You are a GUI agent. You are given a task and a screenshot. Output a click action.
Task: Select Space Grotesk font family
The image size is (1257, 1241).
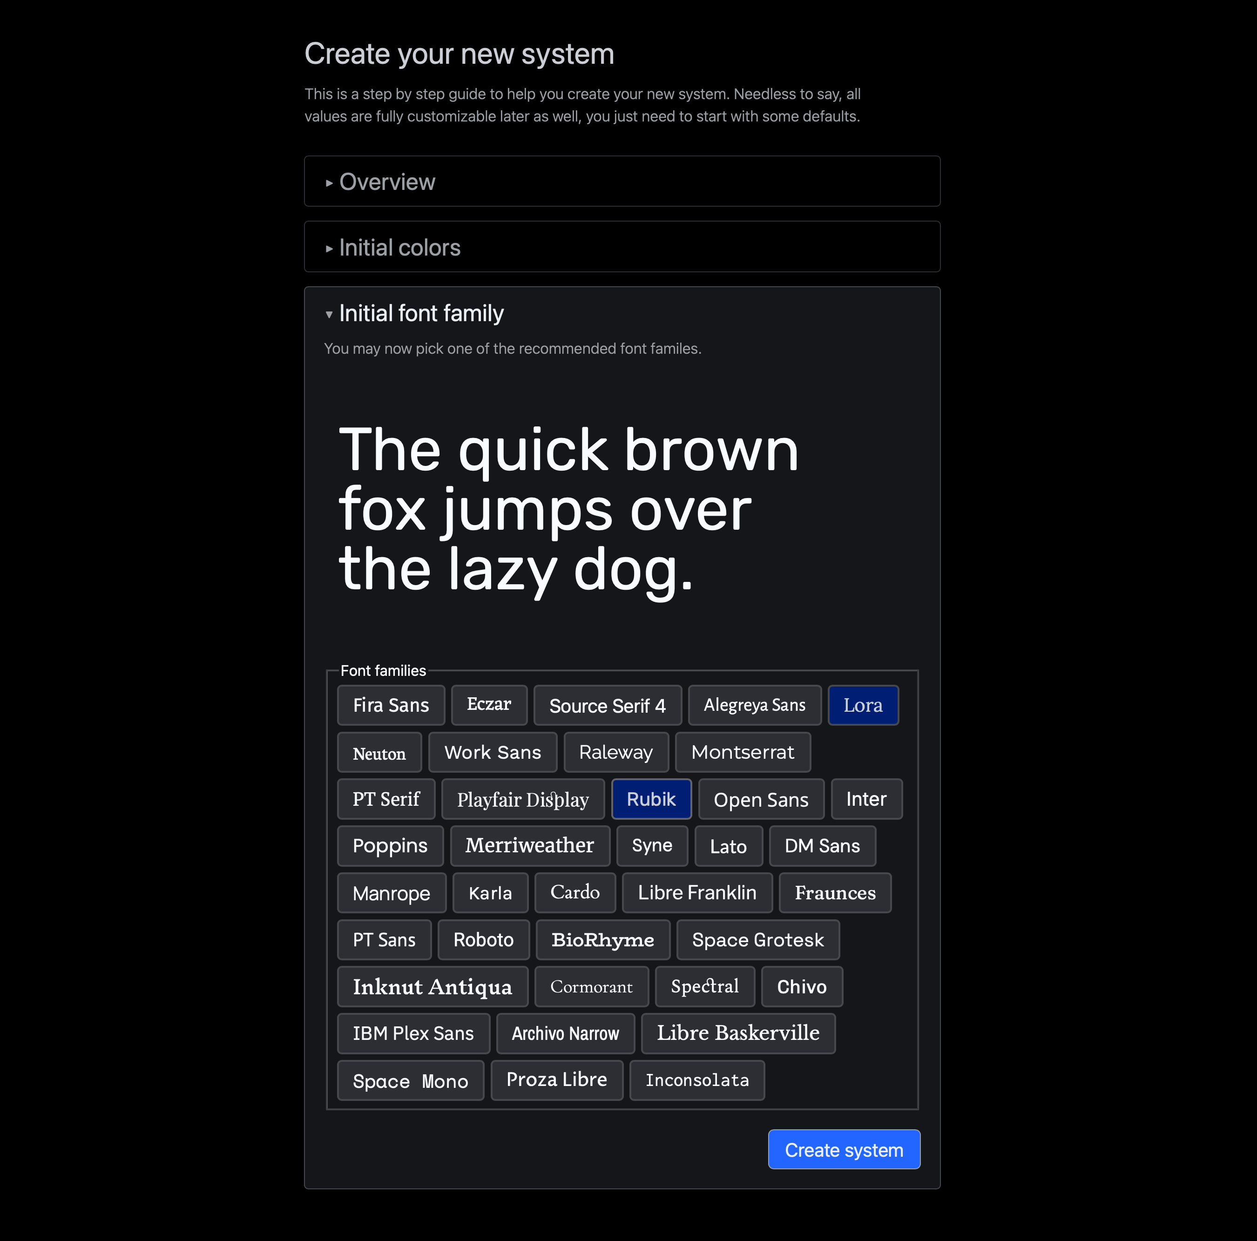[757, 939]
